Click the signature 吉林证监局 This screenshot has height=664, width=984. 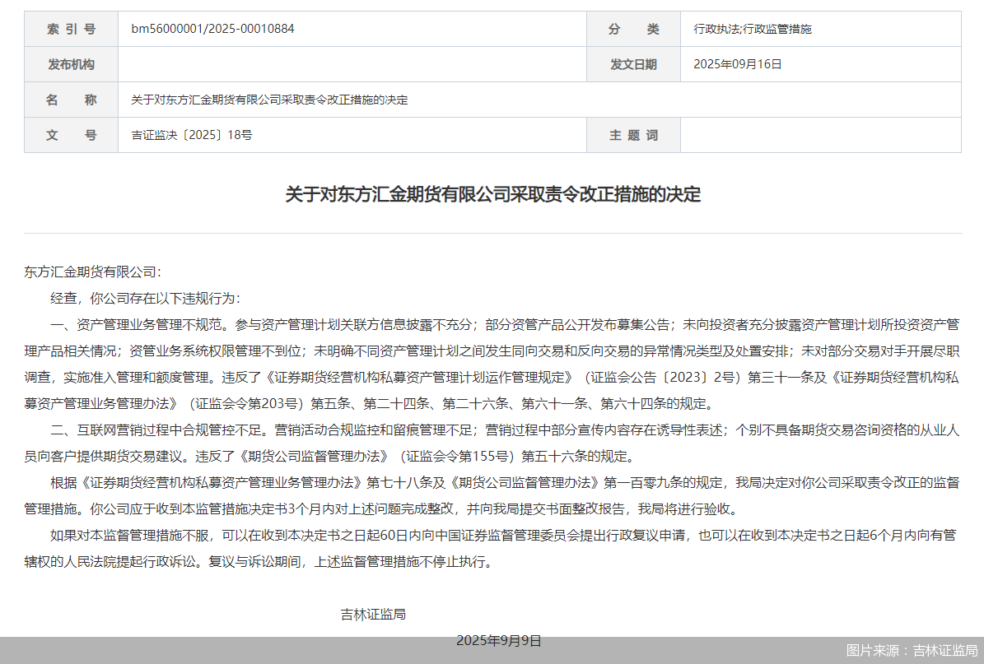tap(373, 615)
